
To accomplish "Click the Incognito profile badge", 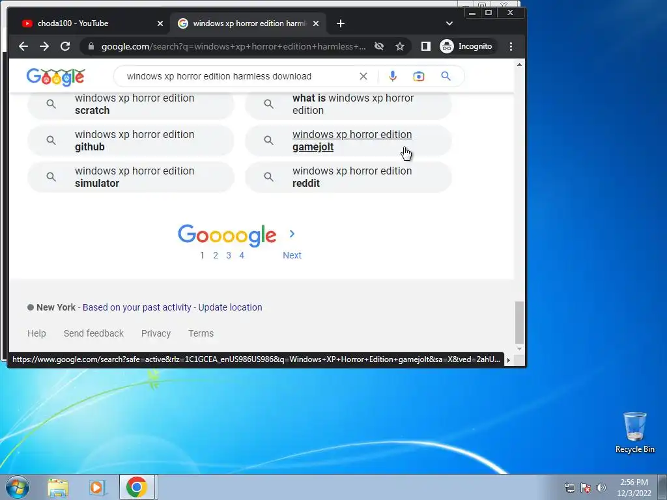I will 466,46.
